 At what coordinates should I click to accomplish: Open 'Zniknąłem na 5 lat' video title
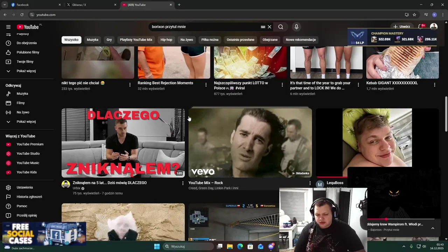point(110,183)
